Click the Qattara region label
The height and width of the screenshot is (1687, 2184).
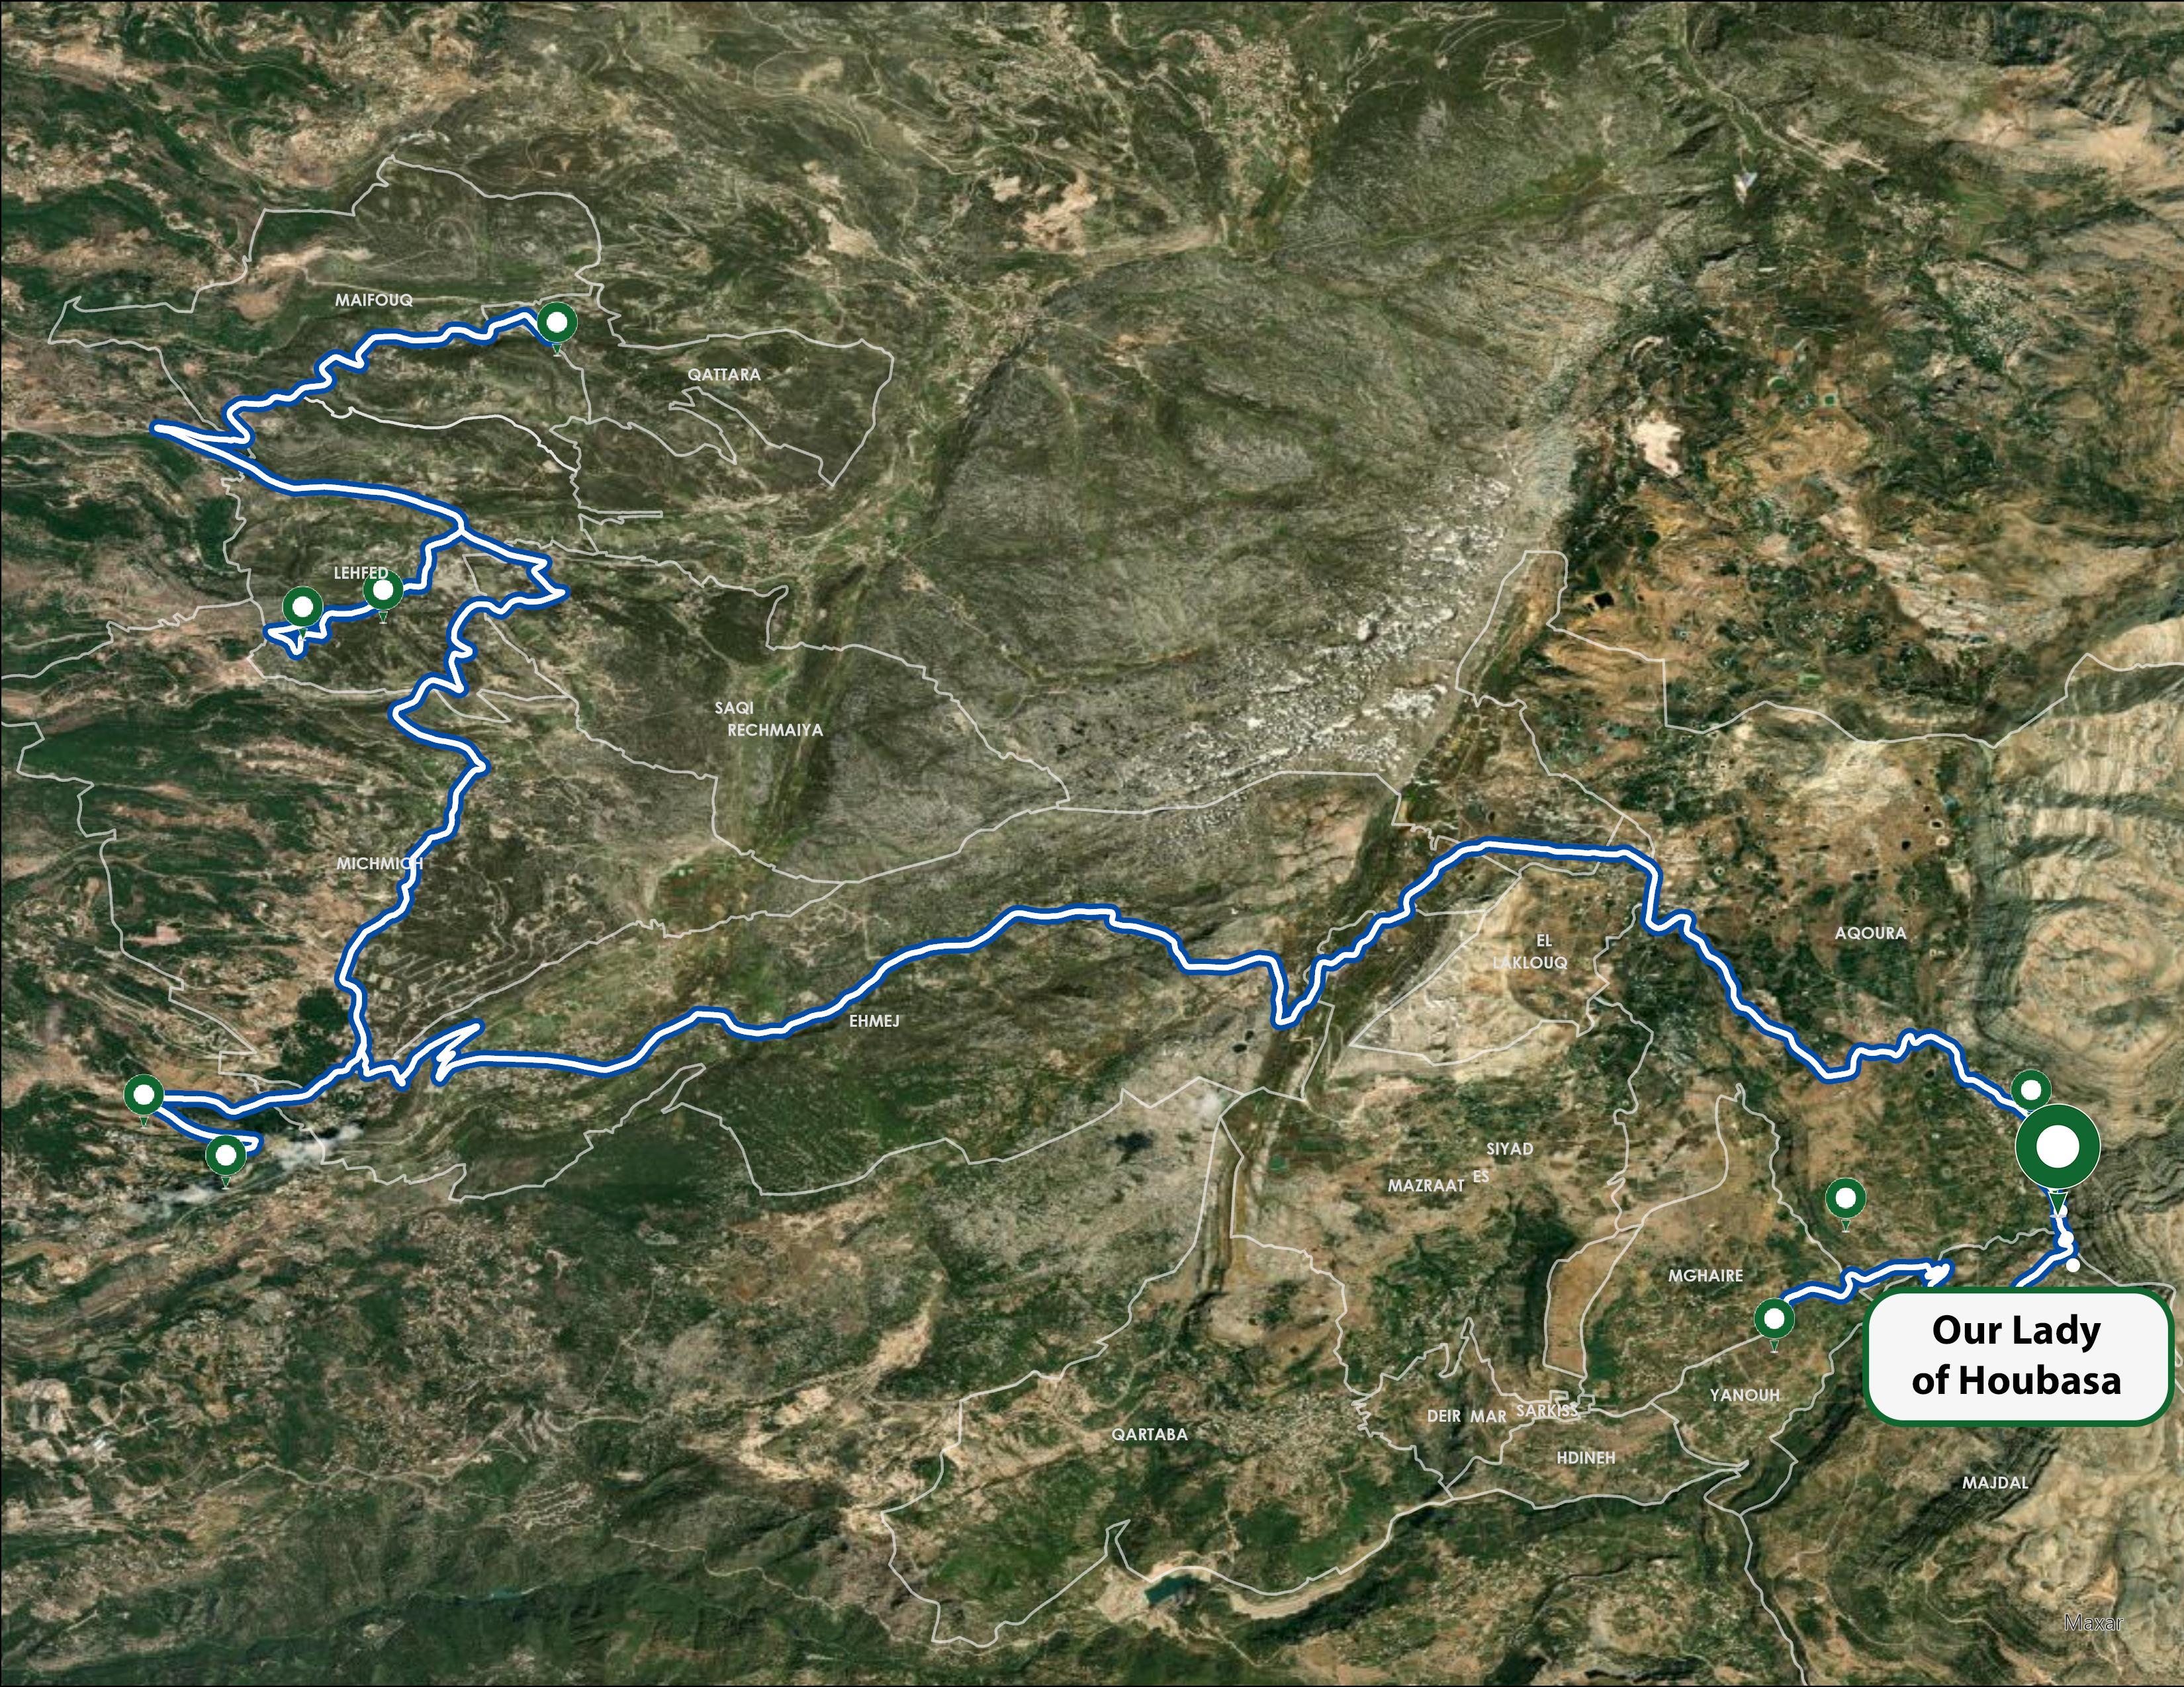tap(724, 374)
